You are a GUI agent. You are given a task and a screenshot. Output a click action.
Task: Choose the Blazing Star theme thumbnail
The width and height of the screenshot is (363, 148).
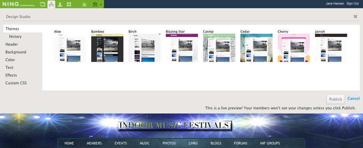point(182,48)
